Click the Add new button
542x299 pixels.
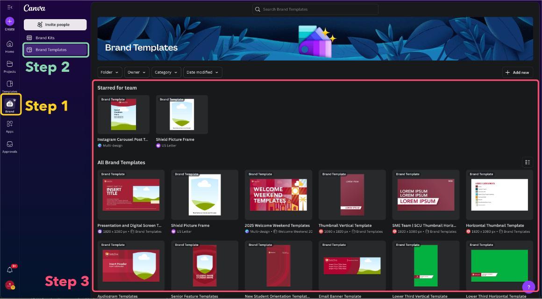click(x=517, y=72)
